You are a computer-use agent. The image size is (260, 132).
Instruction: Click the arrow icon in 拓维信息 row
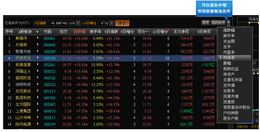pyautogui.click(x=38, y=64)
